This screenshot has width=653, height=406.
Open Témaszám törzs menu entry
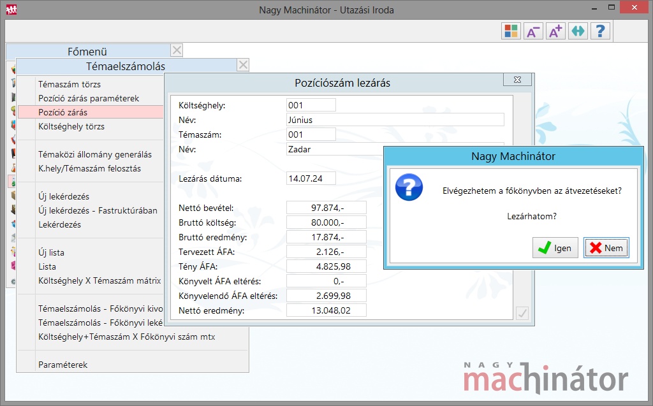tap(70, 84)
